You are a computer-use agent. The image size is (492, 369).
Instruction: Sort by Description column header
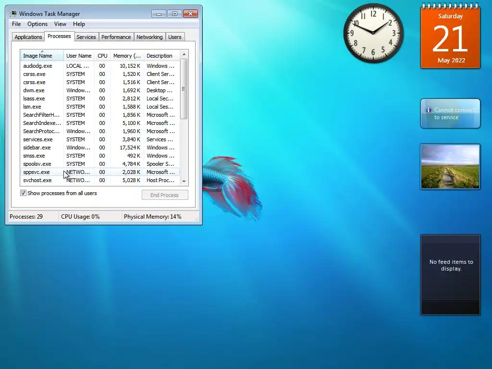tap(161, 56)
